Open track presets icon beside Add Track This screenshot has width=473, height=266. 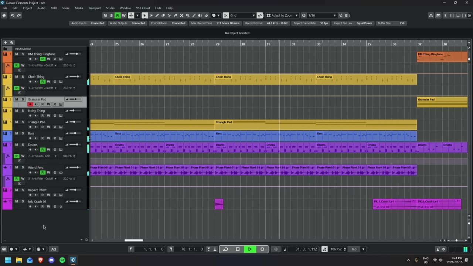click(x=12, y=42)
